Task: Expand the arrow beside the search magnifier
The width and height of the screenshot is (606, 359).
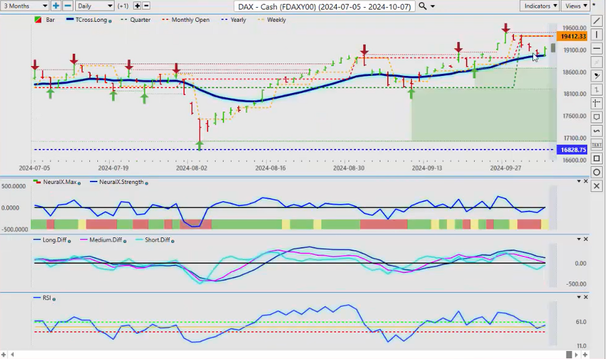Action: [x=433, y=6]
